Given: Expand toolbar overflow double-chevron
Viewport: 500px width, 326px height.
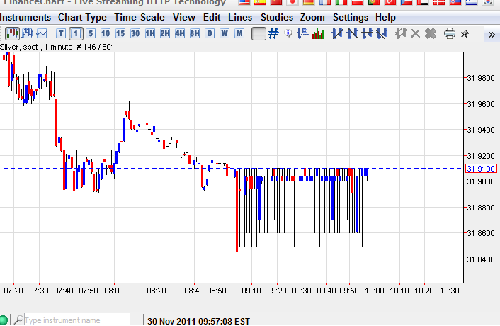Looking at the screenshot, I should click(492, 34).
